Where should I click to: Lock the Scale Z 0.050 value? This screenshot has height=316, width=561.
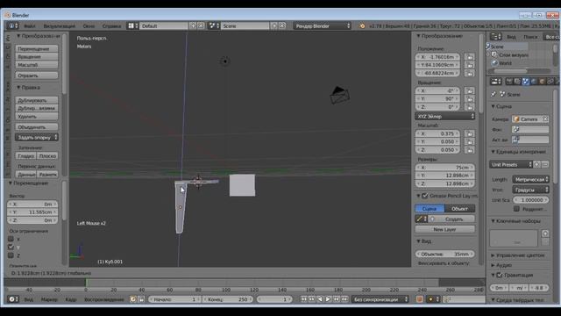[x=470, y=150]
